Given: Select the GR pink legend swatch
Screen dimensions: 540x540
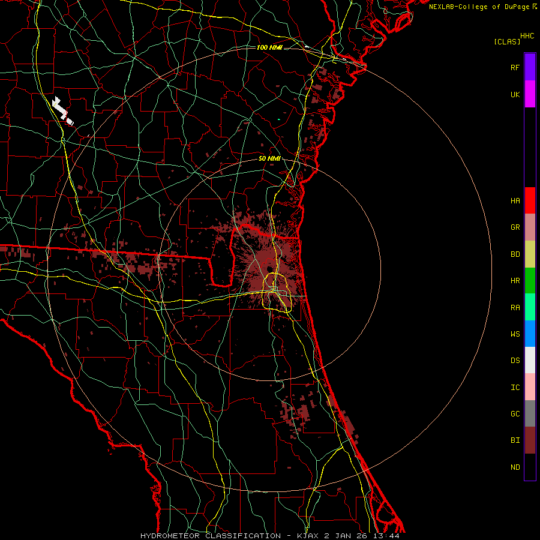Looking at the screenshot, I should pos(530,227).
